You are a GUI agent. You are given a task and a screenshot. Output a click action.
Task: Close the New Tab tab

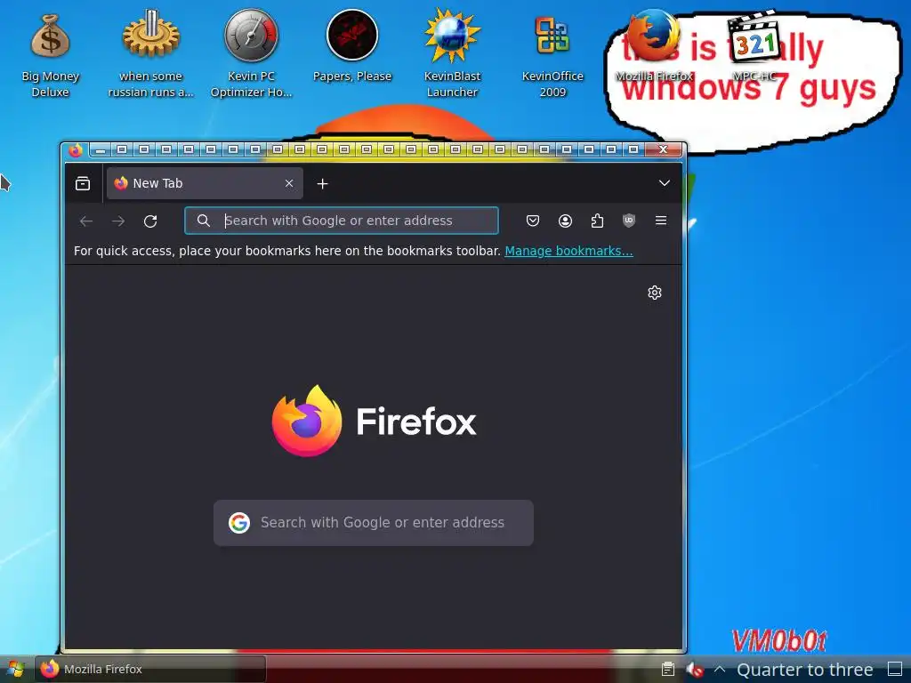(x=289, y=183)
